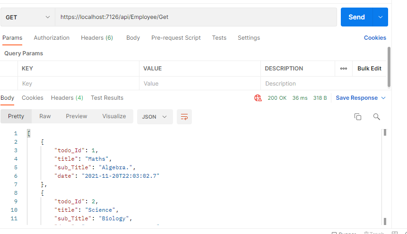Screen dimensions: 407x234
Task: Open Bulk Edit for query params
Action: point(369,69)
